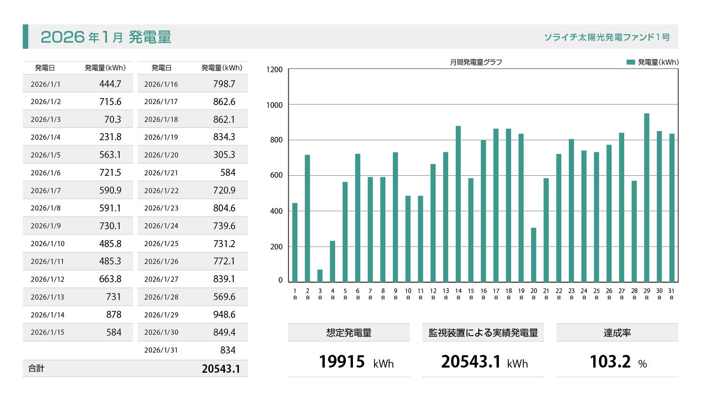Select the 月間発電量グラフ chart title

(476, 62)
